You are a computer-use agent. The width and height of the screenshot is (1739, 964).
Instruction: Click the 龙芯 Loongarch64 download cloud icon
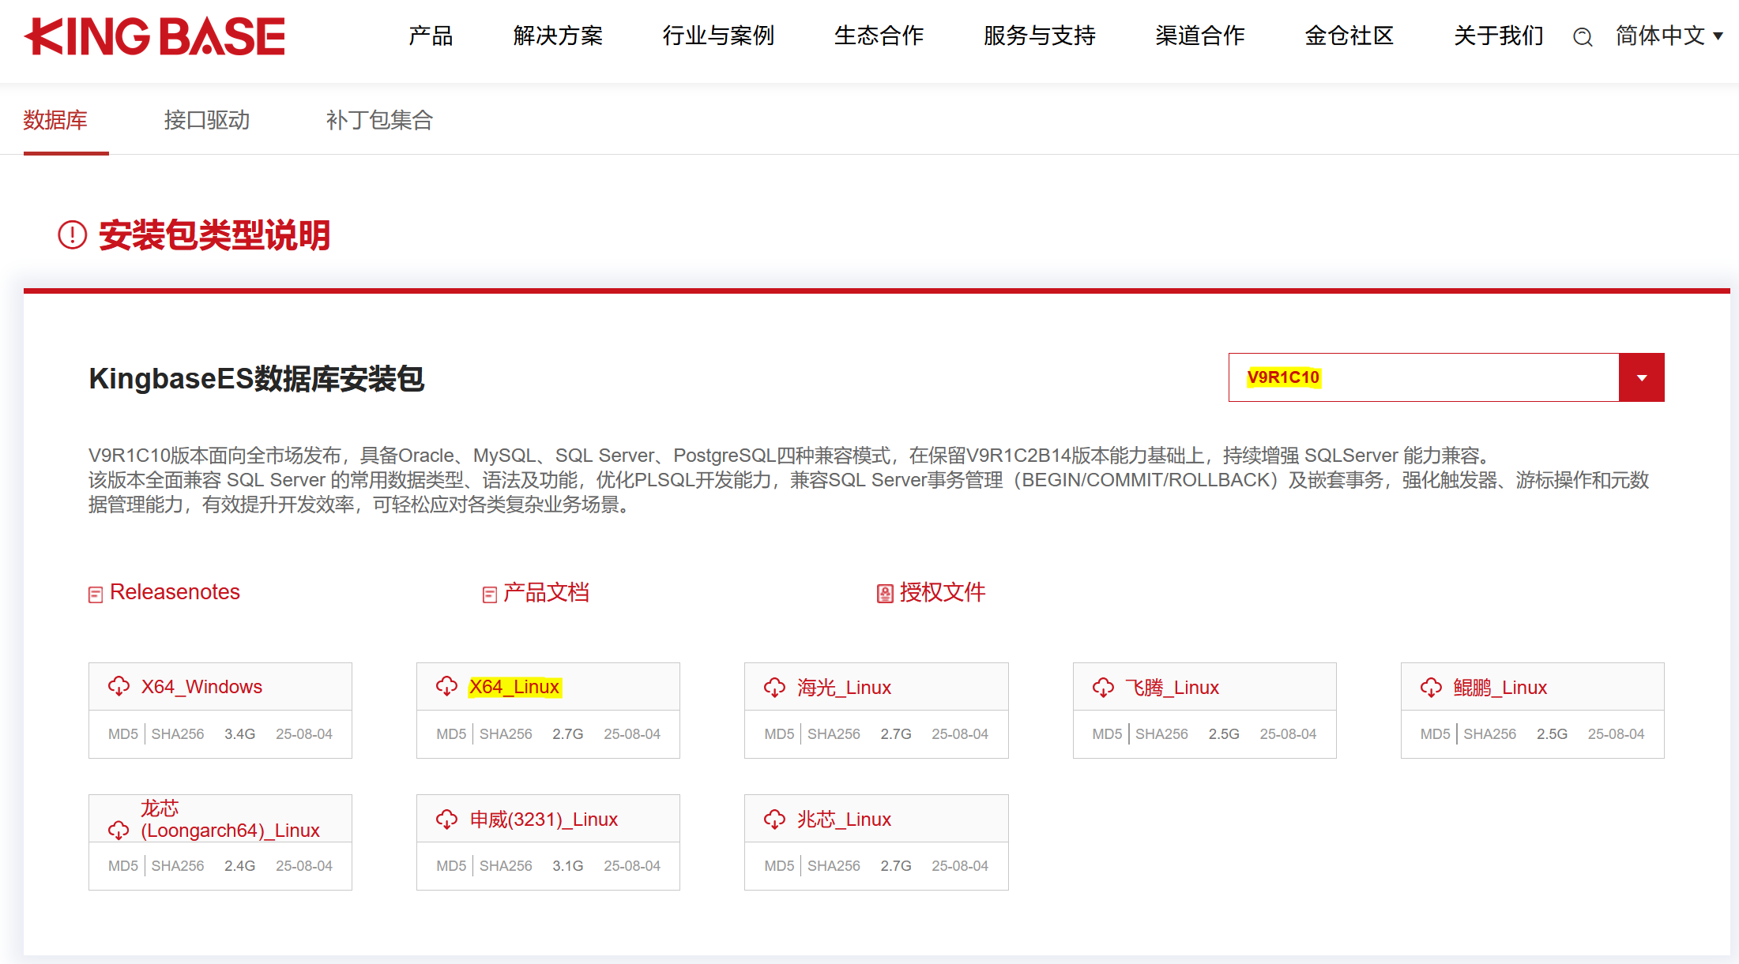coord(119,829)
